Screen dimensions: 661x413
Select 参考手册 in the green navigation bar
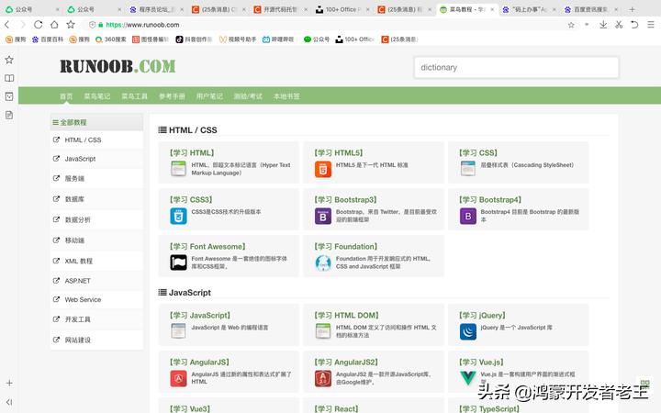coord(172,96)
